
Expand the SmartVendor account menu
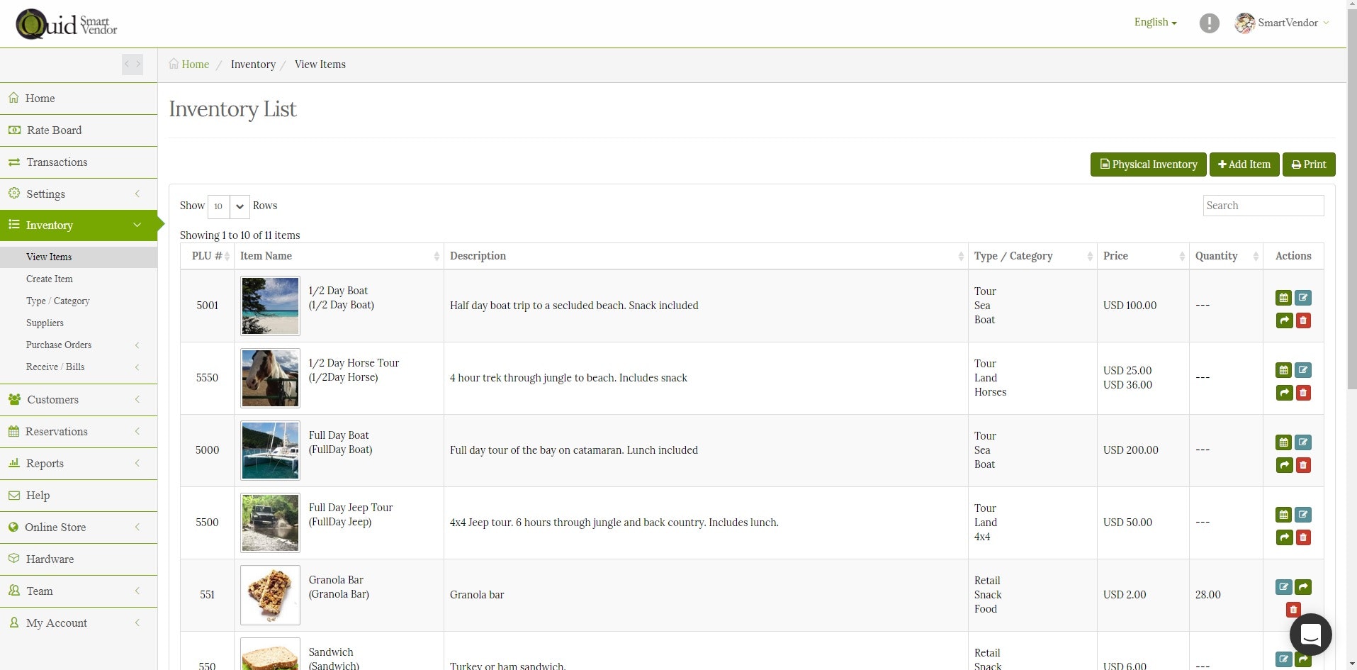(1281, 23)
